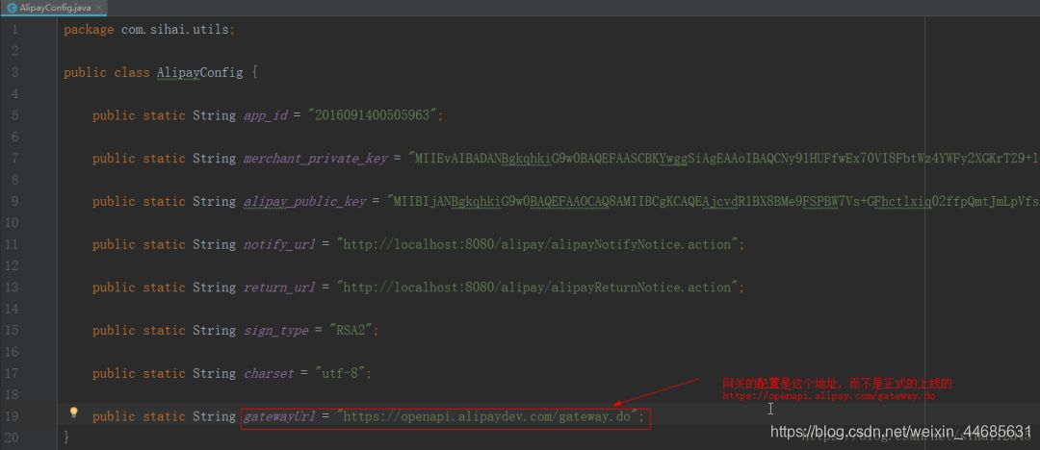Click the notify_url field name
Viewport: 1040px width, 450px height.
(279, 245)
